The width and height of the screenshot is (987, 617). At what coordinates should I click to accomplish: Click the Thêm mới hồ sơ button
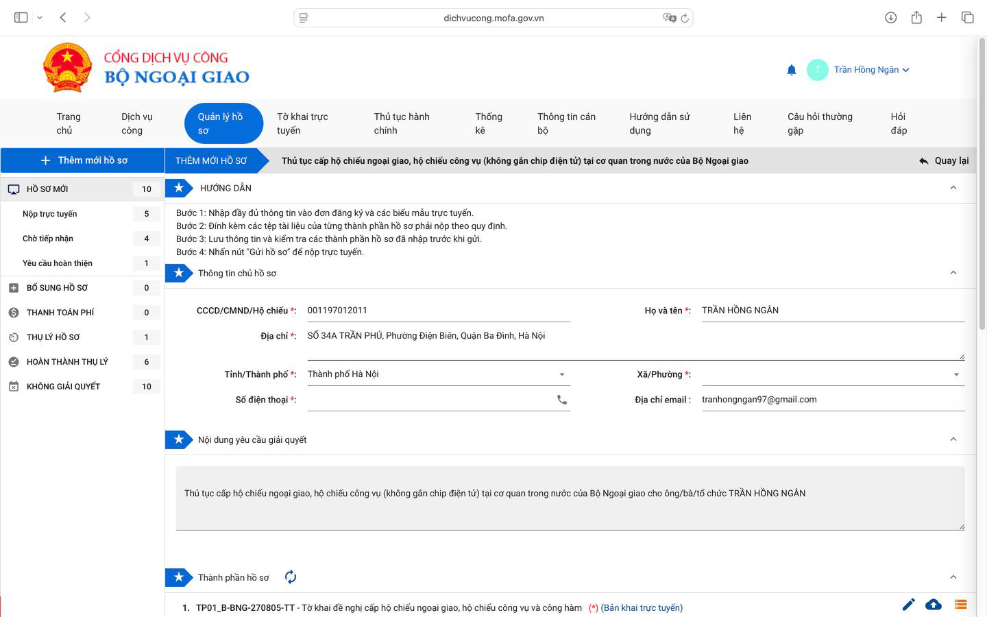pos(83,160)
